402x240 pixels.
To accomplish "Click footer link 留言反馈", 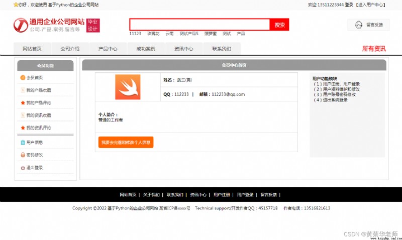I will coord(269,195).
